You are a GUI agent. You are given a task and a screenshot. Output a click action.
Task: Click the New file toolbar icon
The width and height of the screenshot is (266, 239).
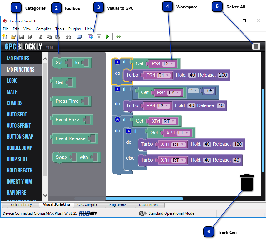click(x=5, y=36)
